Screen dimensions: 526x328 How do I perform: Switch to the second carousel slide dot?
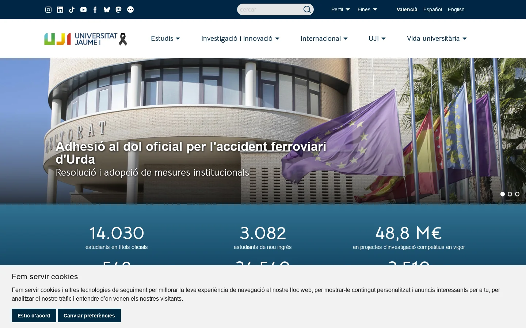510,194
